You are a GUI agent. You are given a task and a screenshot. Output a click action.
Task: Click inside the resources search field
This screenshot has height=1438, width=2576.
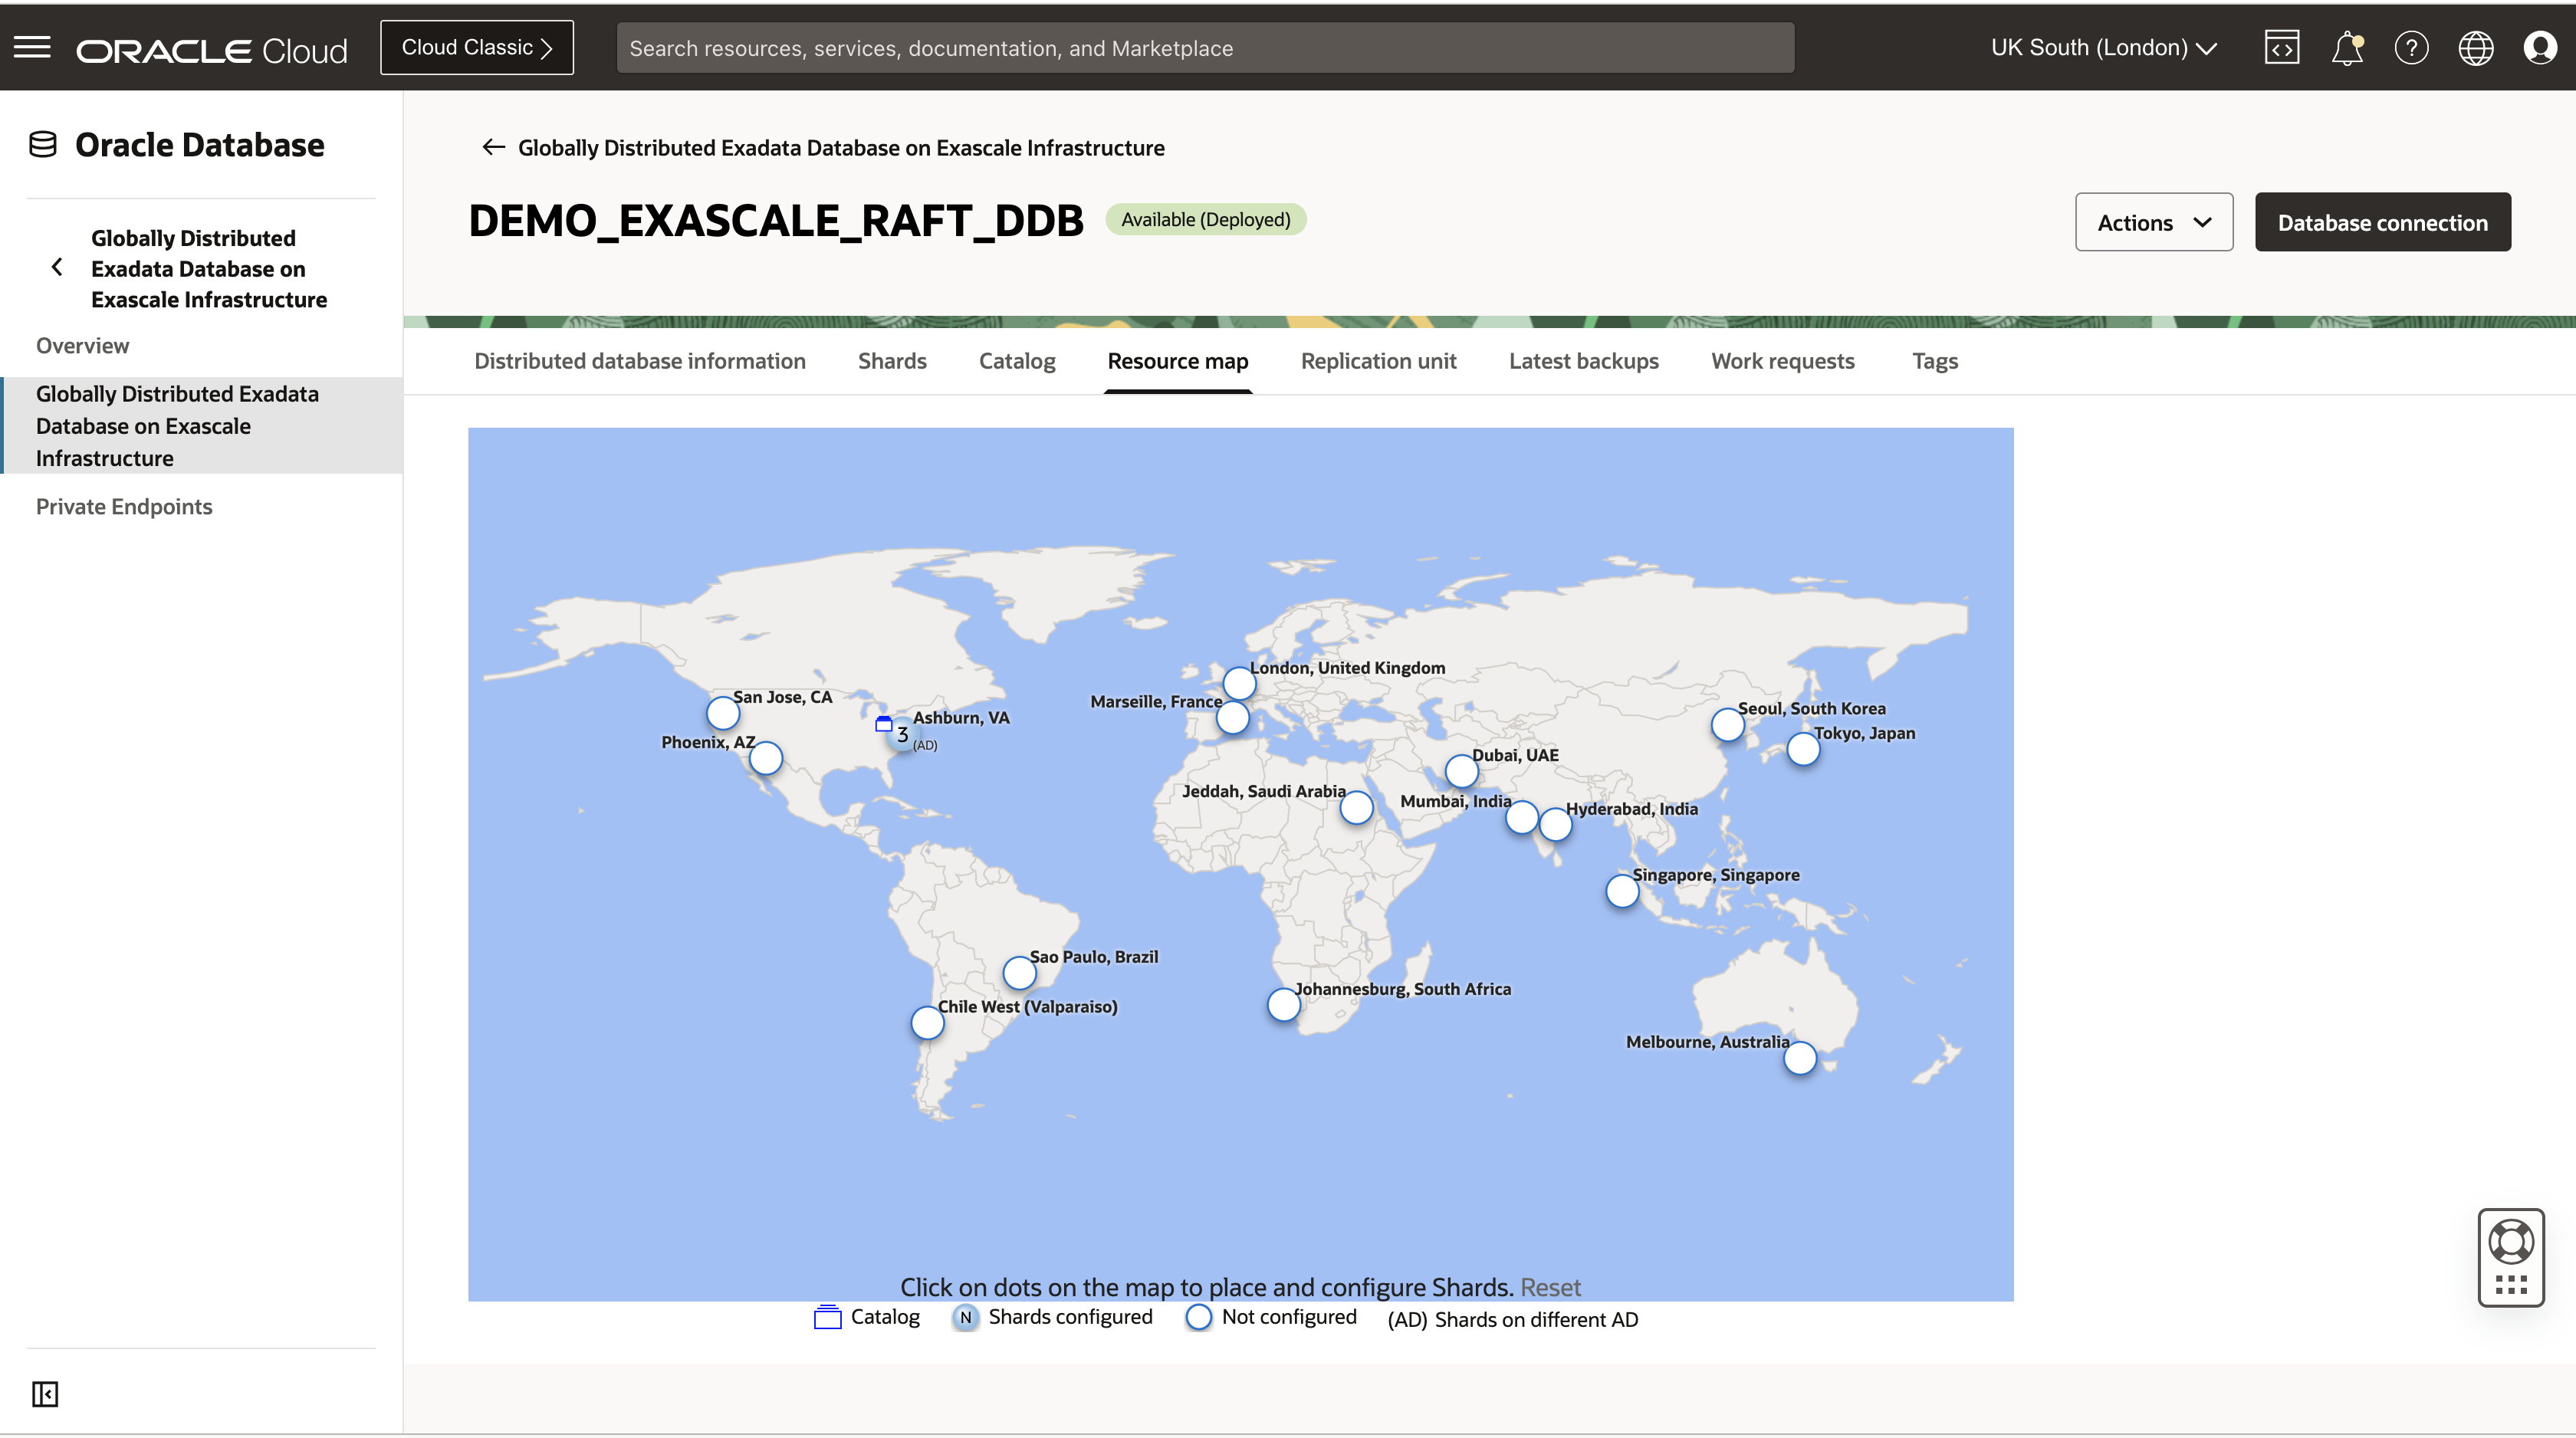(x=1200, y=47)
